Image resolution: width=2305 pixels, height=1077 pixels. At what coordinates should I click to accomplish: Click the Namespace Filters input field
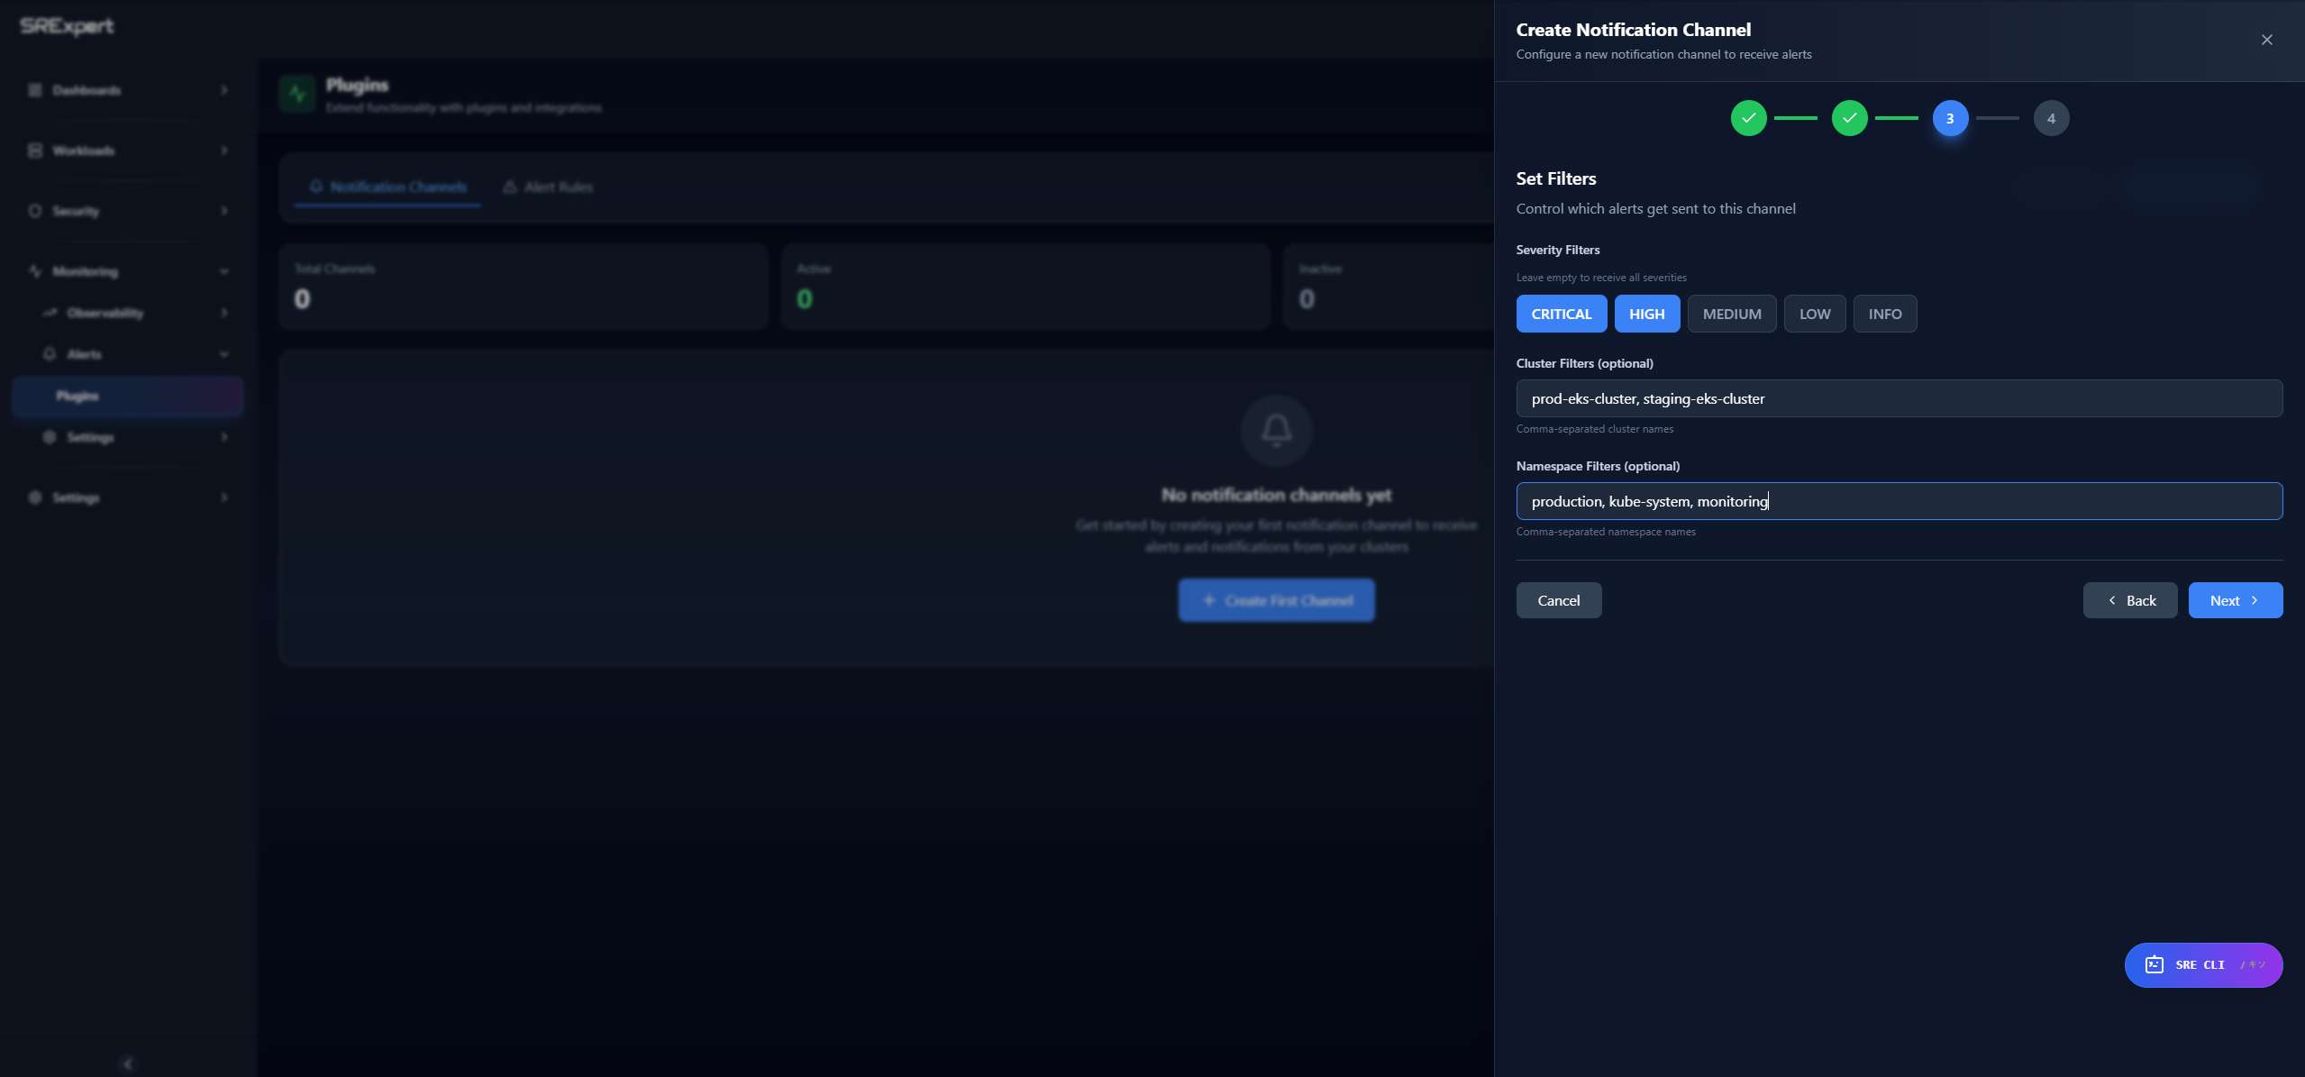(x=1899, y=501)
